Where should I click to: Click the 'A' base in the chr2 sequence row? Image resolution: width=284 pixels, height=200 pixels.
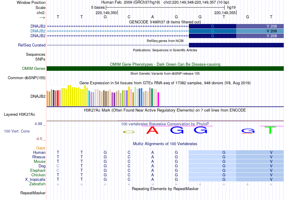pyautogui.click(x=152, y=17)
